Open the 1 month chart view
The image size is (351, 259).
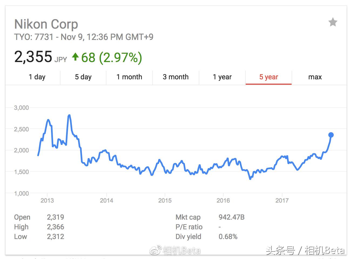click(129, 77)
